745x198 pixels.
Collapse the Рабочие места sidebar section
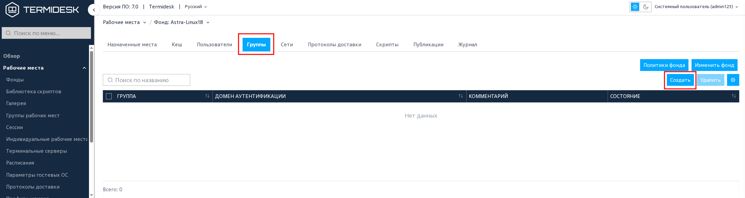84,68
